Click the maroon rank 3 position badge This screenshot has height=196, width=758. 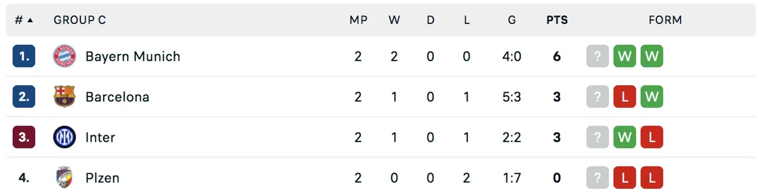pyautogui.click(x=24, y=137)
